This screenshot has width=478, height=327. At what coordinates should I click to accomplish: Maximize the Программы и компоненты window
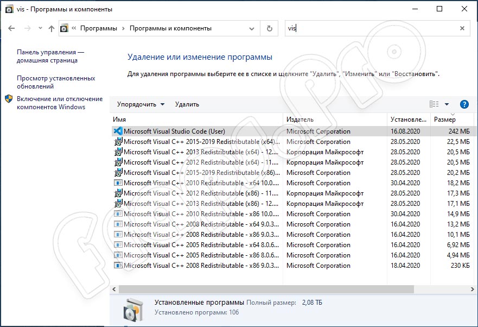point(439,9)
